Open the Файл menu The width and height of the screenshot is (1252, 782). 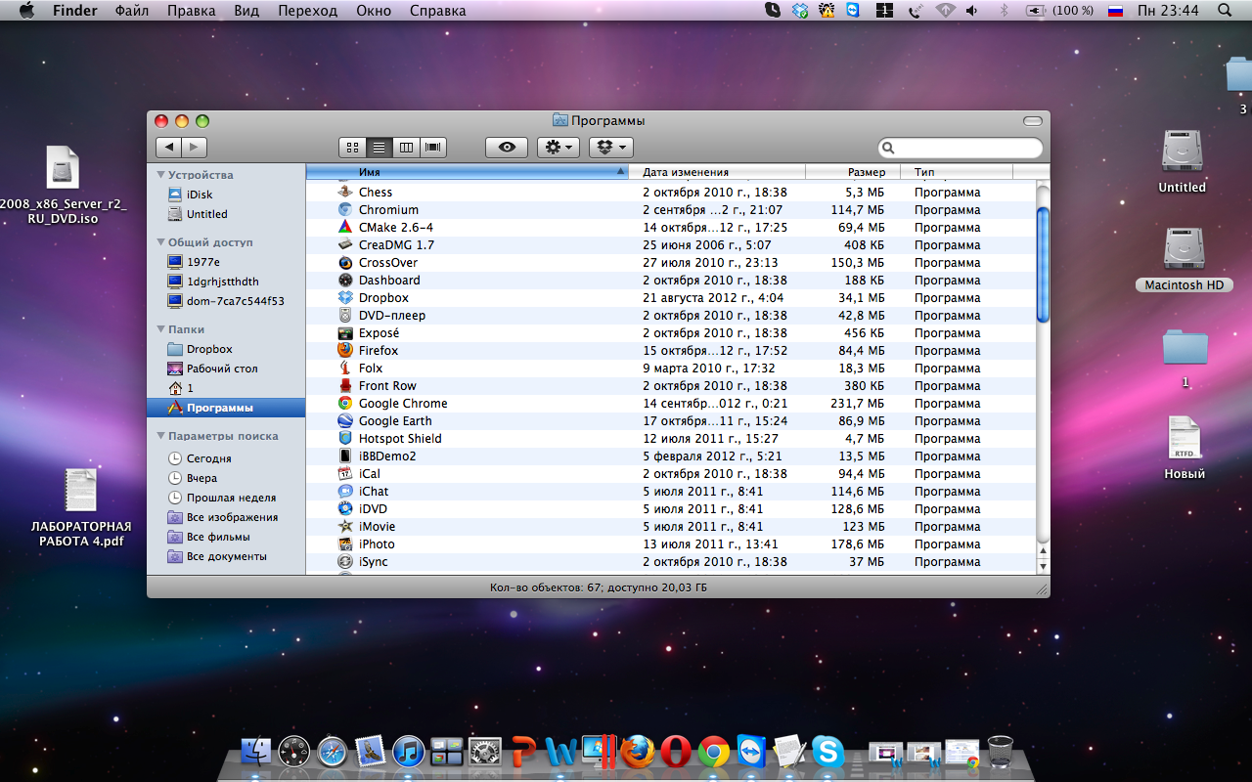[x=132, y=11]
